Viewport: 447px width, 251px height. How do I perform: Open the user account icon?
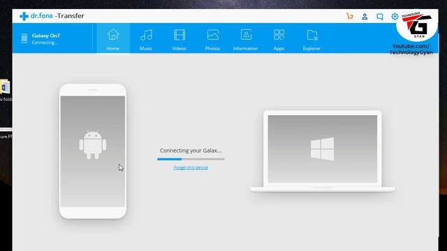[365, 17]
